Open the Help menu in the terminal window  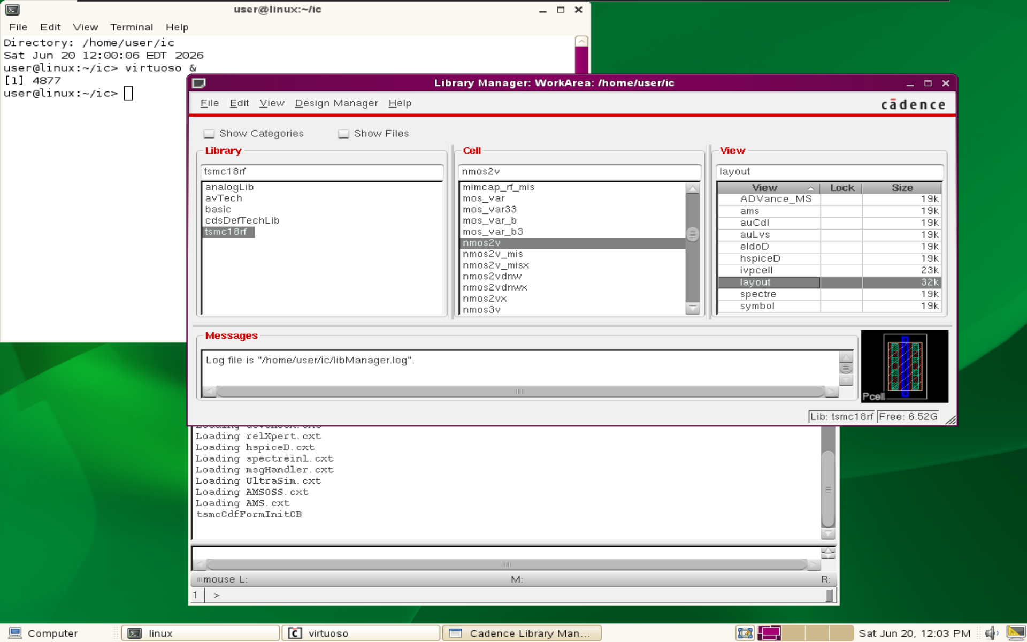pyautogui.click(x=177, y=27)
